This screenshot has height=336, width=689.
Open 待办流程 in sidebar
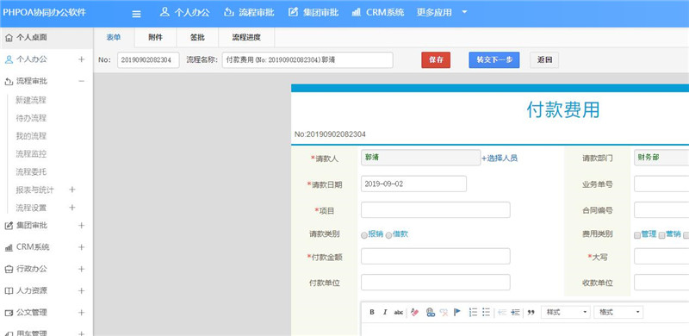(x=31, y=118)
